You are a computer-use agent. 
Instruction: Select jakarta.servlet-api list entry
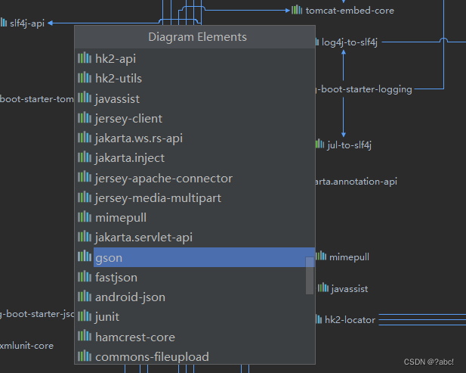point(195,238)
